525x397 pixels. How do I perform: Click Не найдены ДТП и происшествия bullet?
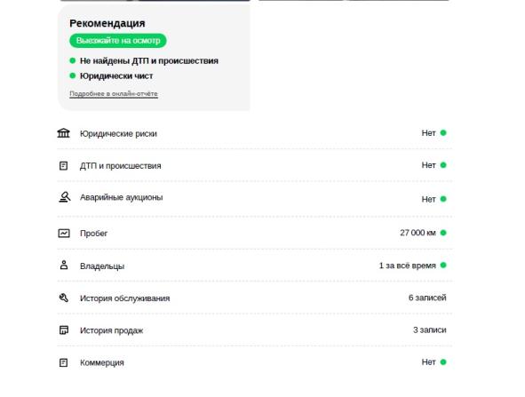[144, 61]
